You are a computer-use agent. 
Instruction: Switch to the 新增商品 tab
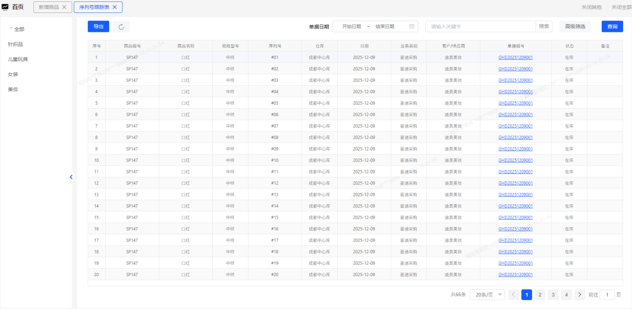[x=48, y=7]
